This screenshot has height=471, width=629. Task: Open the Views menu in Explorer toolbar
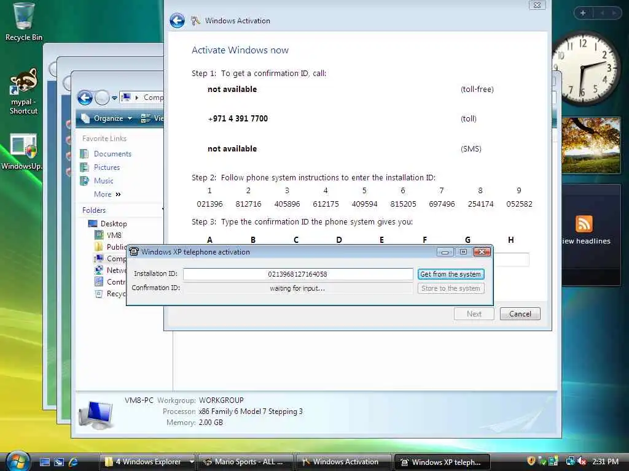(152, 118)
